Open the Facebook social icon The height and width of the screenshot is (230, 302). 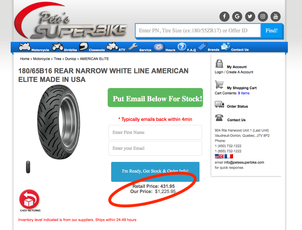(x=224, y=16)
